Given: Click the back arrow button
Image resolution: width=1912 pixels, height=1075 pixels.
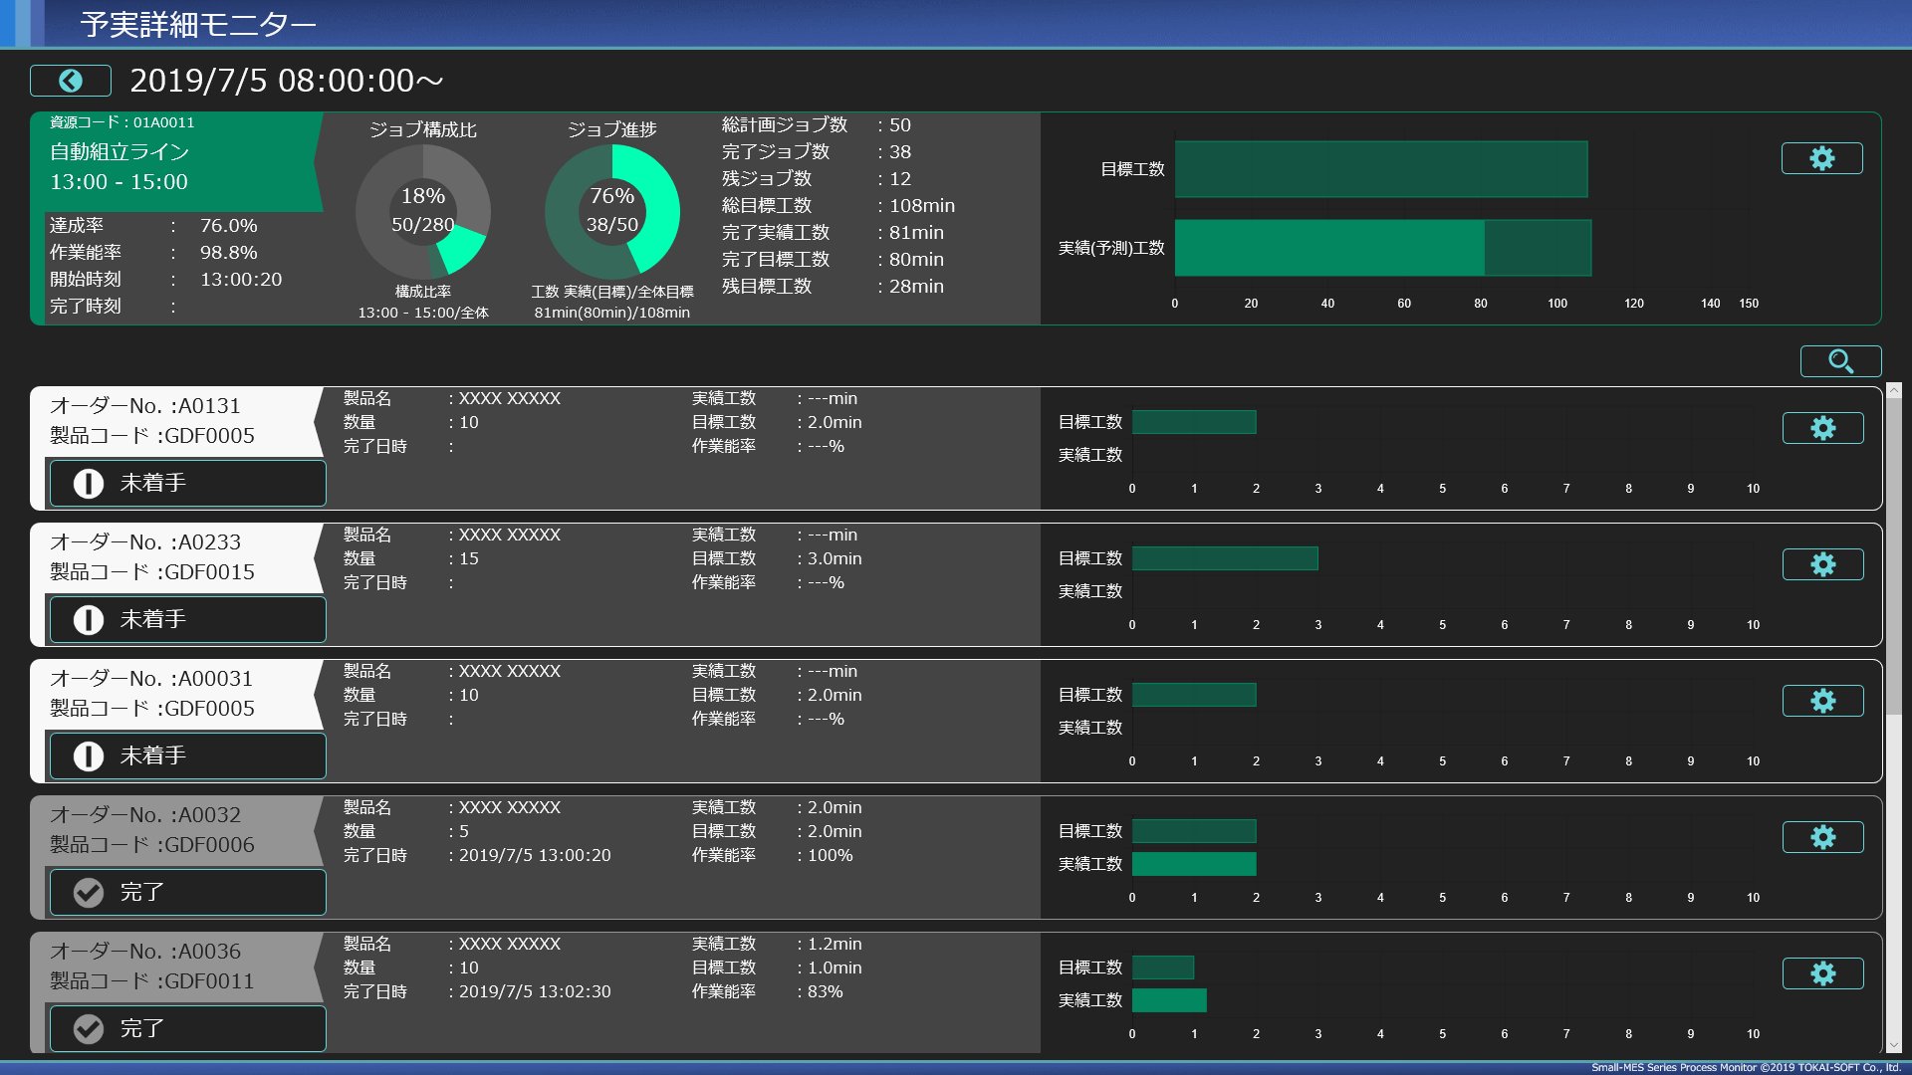Looking at the screenshot, I should coord(70,81).
